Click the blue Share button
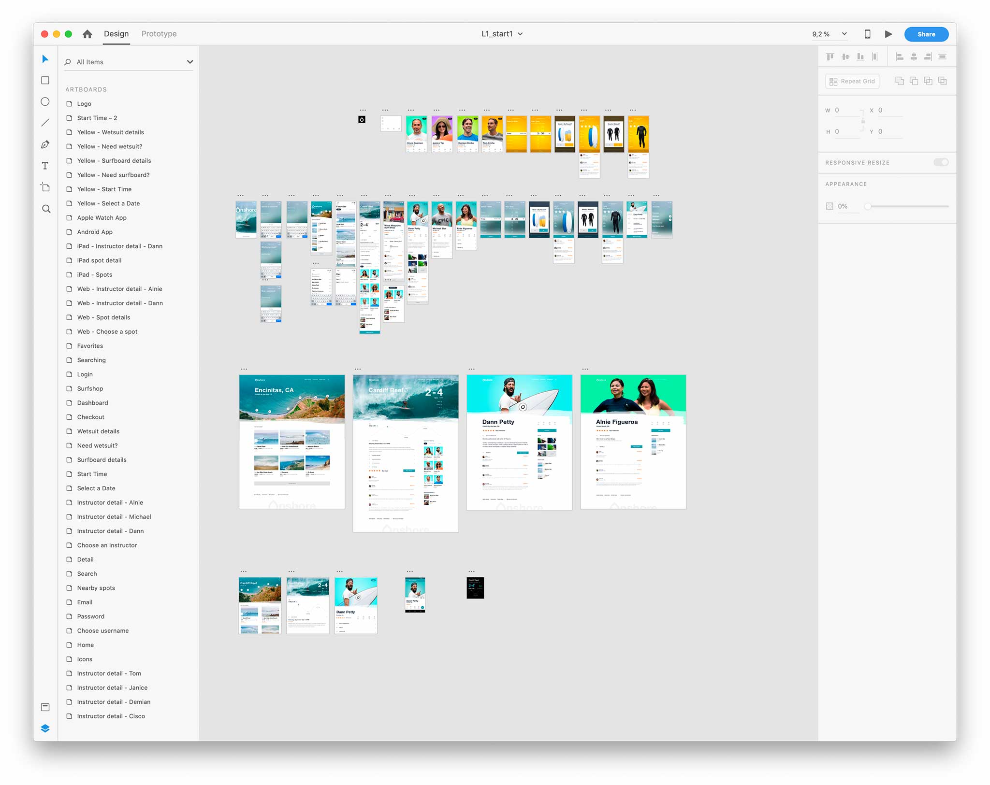The width and height of the screenshot is (990, 785). (926, 34)
